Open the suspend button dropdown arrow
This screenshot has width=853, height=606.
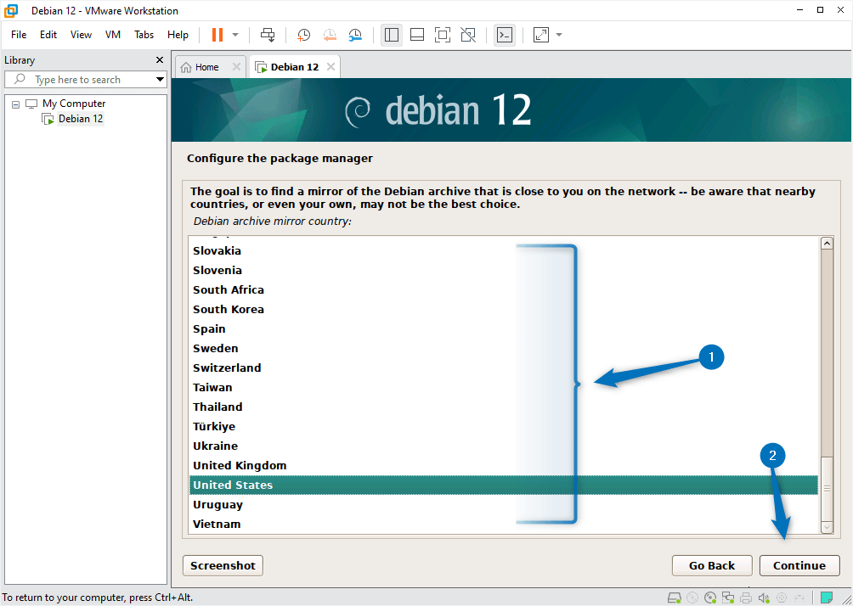coord(235,35)
